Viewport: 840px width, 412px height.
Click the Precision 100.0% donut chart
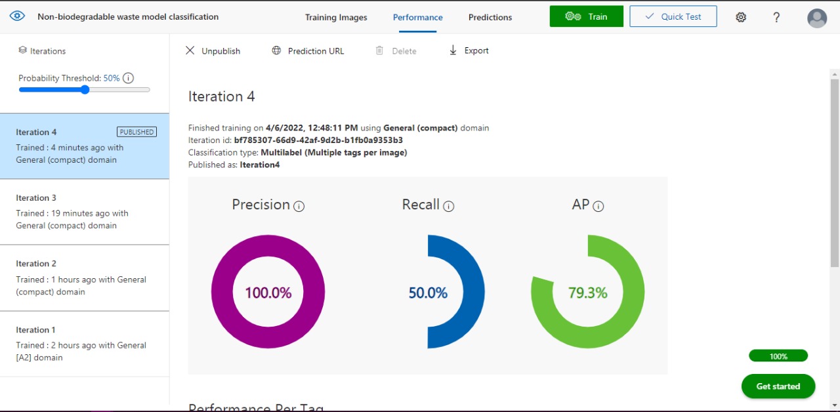268,292
